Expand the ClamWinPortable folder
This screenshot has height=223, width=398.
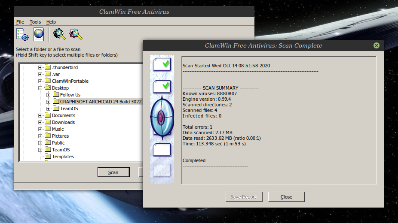click(x=40, y=81)
